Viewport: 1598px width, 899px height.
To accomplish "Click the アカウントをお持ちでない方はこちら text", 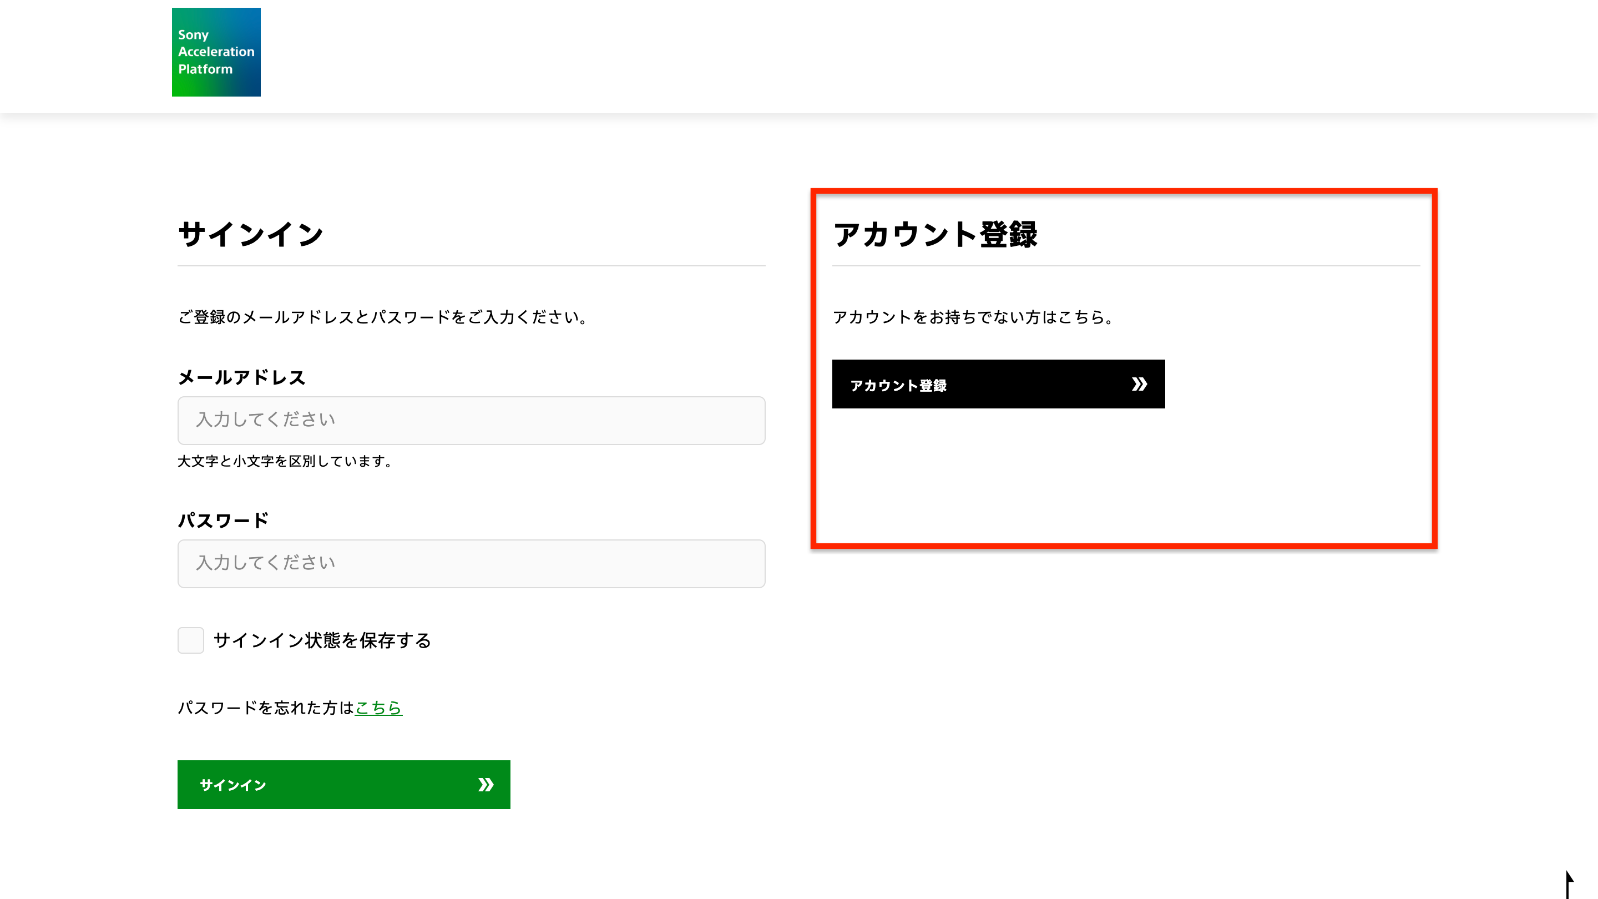I will point(972,317).
